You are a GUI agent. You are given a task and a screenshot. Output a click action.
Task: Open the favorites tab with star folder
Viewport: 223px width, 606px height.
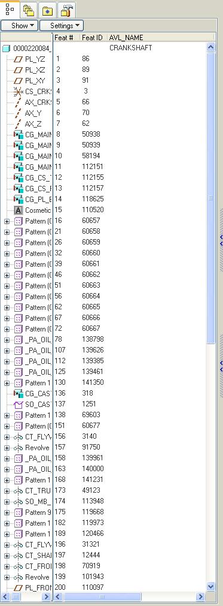click(47, 10)
